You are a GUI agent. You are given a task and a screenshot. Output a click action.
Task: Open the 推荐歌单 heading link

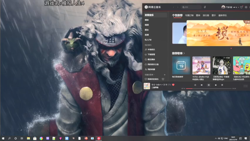pos(178,53)
